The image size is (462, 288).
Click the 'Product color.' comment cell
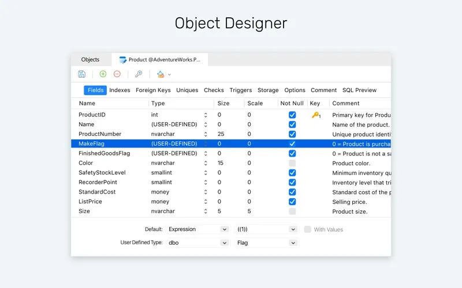tap(351, 164)
